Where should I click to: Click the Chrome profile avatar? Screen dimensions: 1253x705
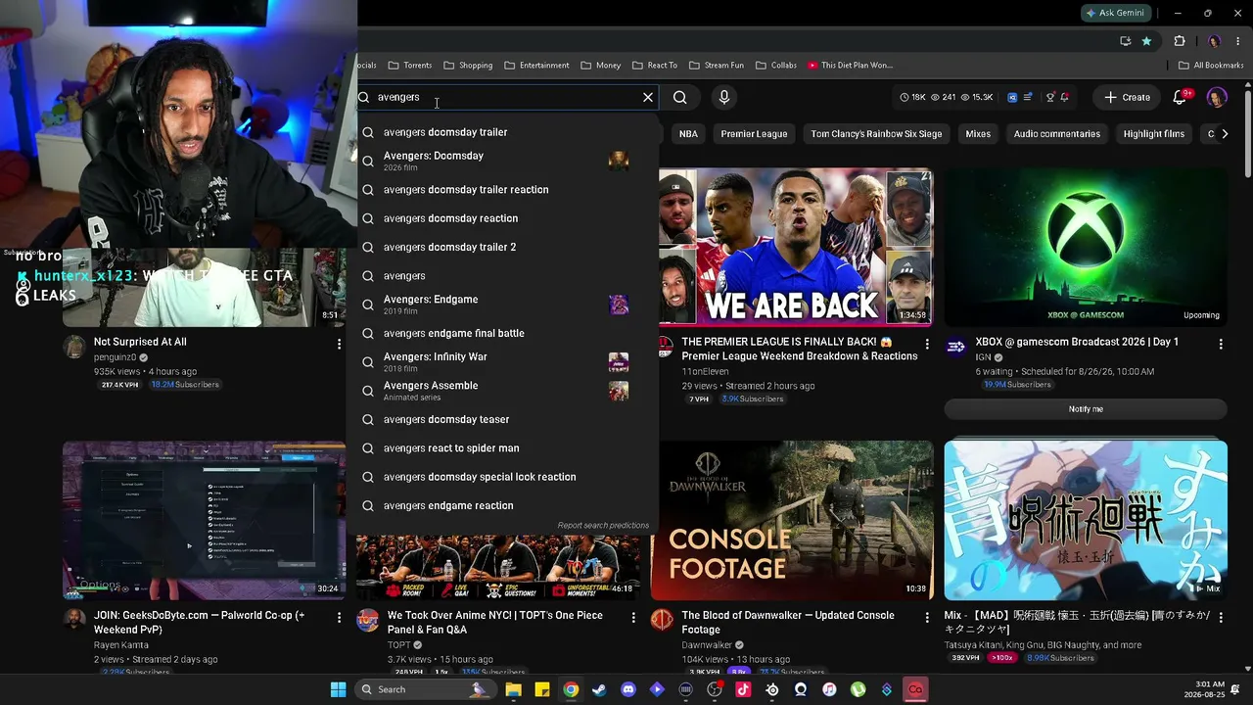coord(1215,41)
